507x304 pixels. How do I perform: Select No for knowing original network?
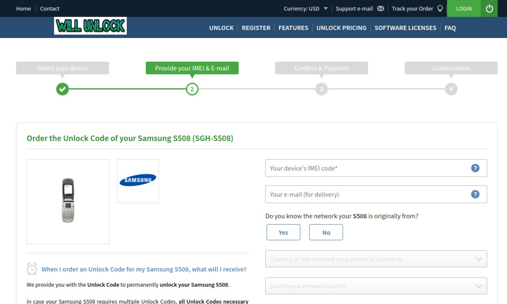326,232
